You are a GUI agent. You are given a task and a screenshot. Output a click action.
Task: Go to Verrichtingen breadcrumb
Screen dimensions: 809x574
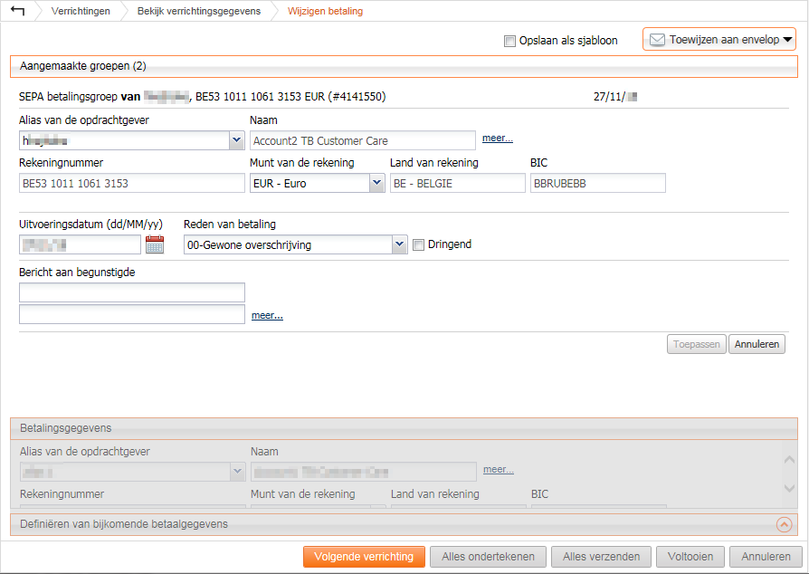[x=81, y=12]
